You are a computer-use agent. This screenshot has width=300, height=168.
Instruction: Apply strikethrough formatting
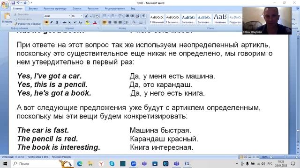(x=65, y=22)
